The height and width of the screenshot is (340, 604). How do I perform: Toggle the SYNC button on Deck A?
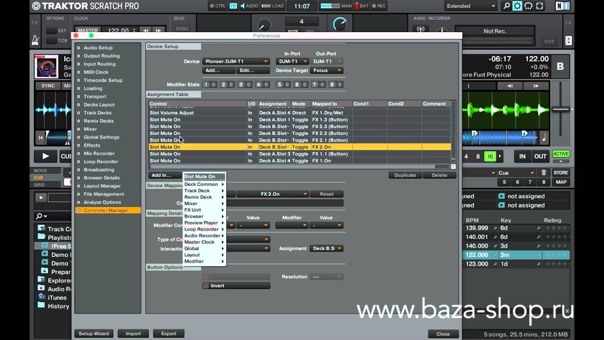[x=48, y=86]
